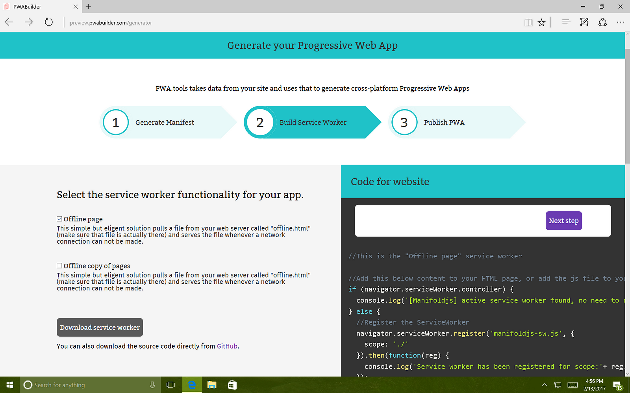Click the 'Offline copy of pages' label

click(x=97, y=266)
